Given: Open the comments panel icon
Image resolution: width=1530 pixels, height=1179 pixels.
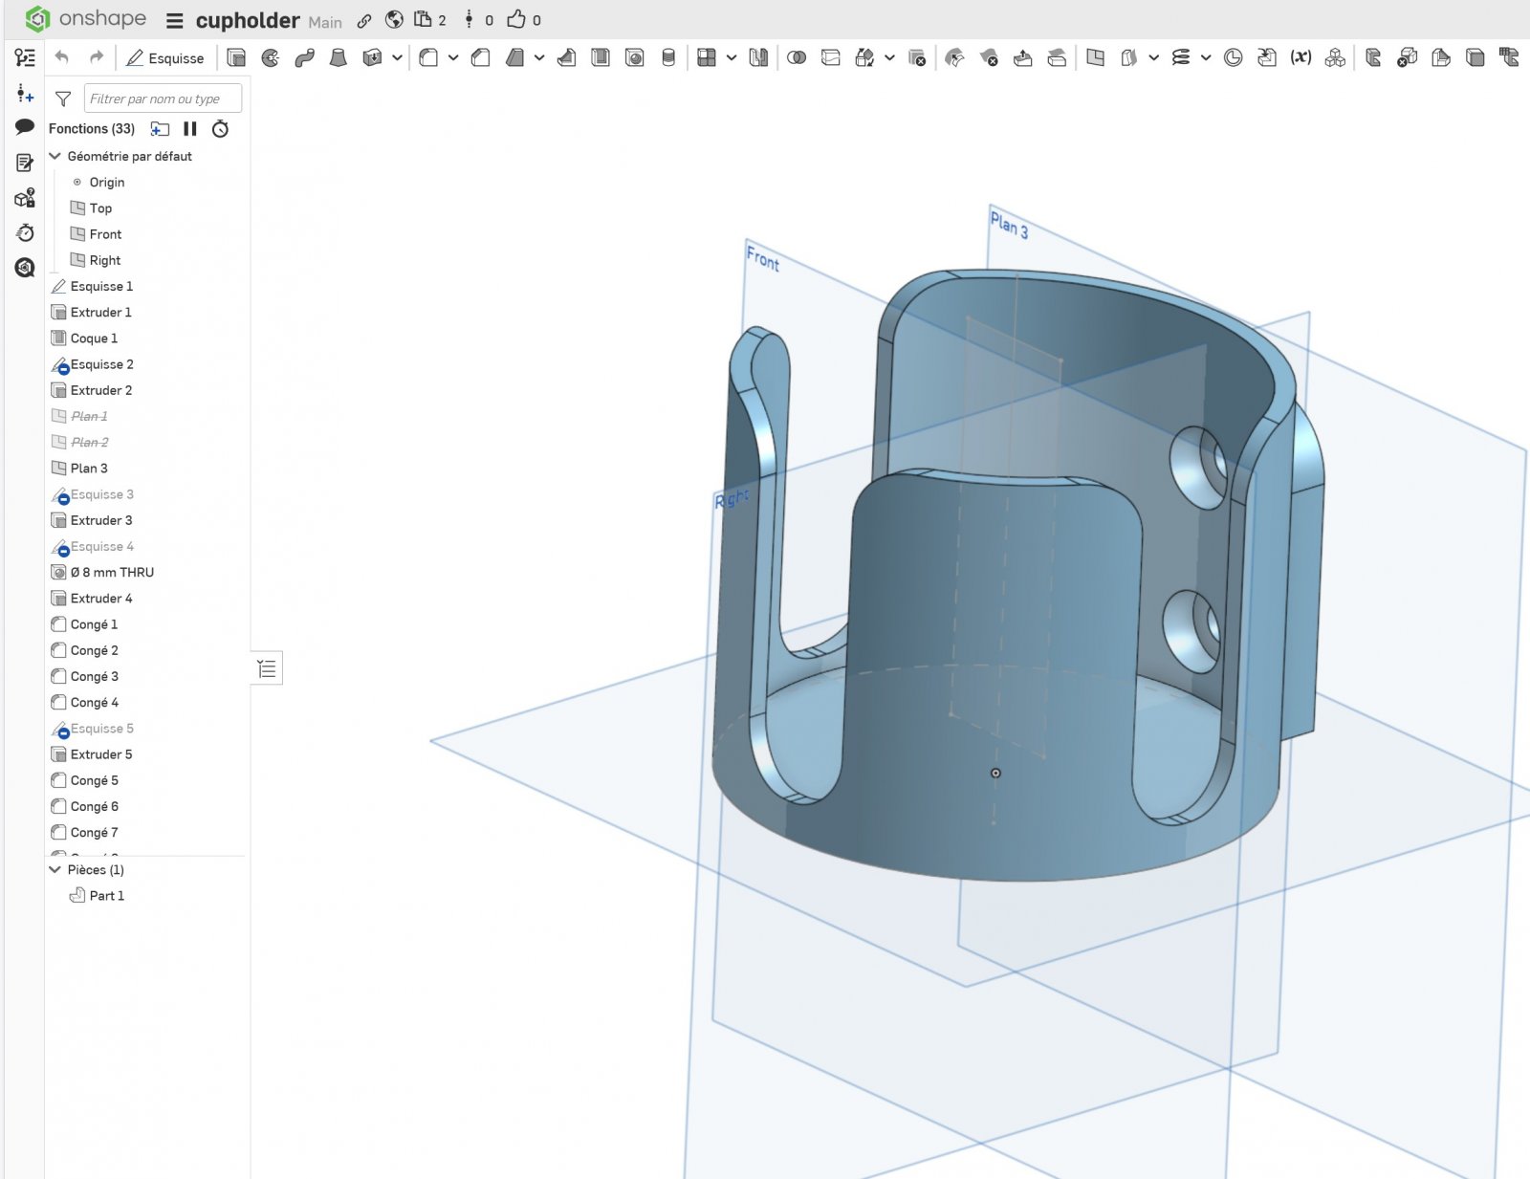Looking at the screenshot, I should (25, 127).
